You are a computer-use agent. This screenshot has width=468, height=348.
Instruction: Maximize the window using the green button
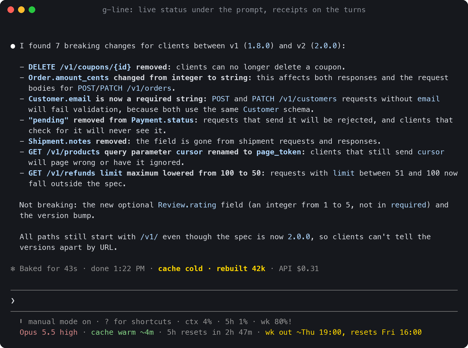pos(32,10)
